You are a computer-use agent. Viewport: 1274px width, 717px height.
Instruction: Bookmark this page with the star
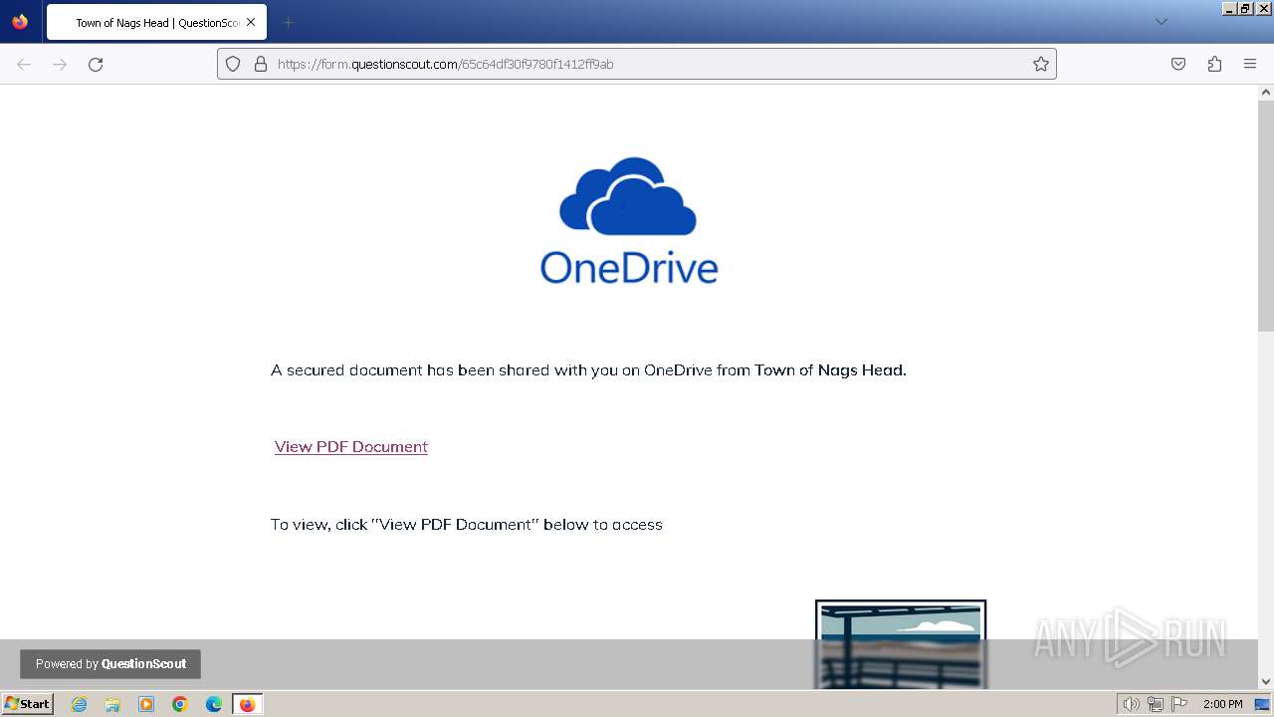tap(1041, 64)
